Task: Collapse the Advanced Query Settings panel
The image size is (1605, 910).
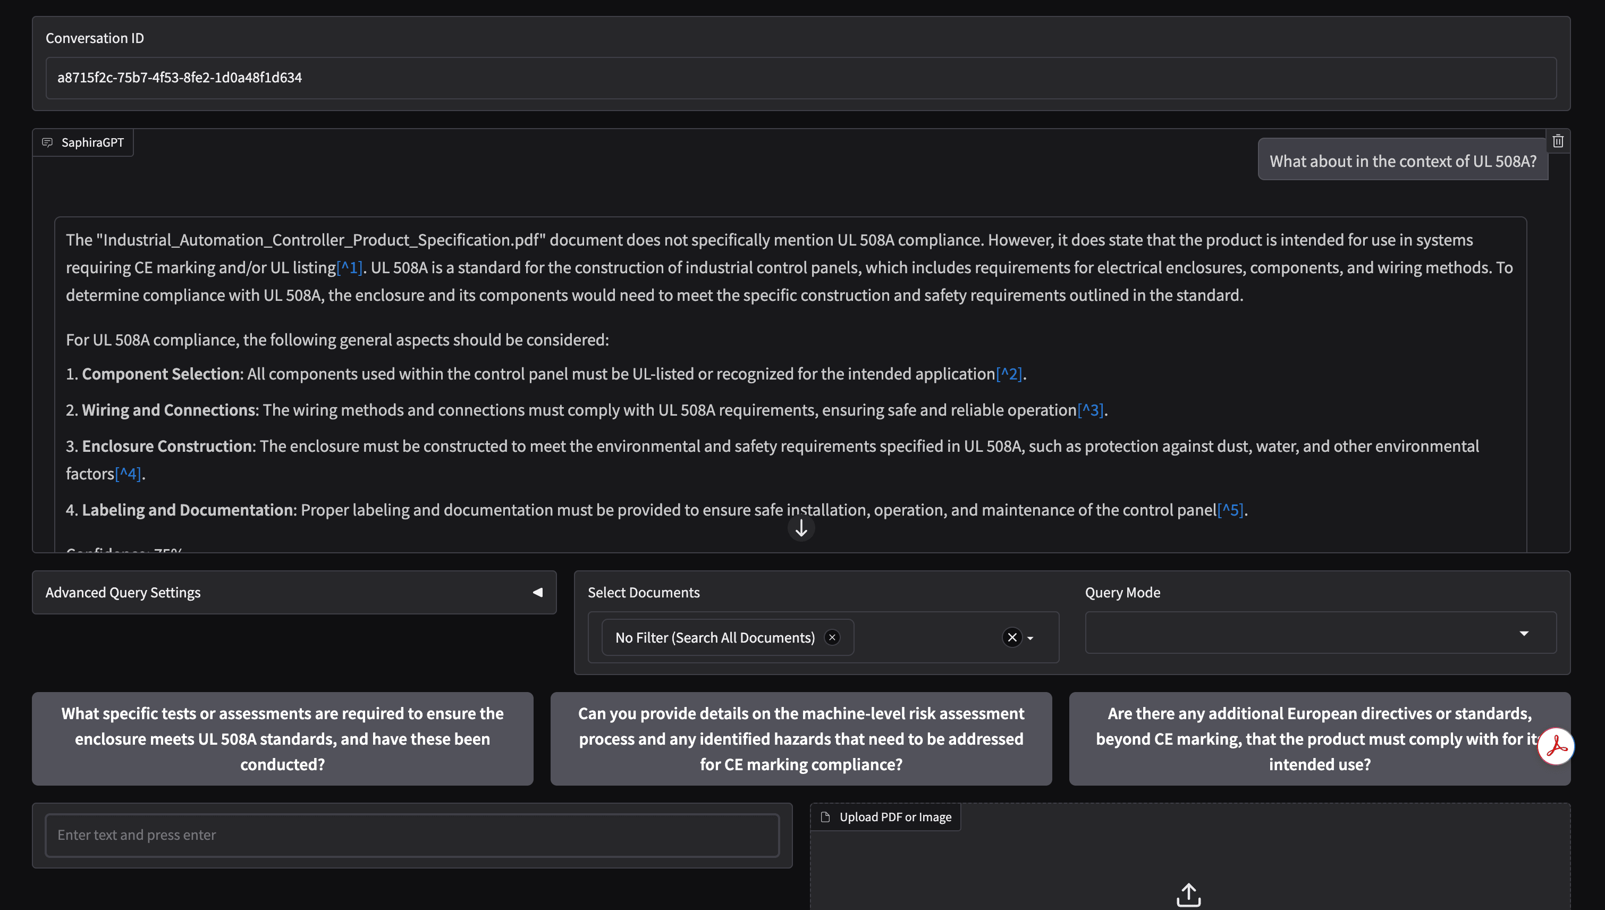Action: point(537,592)
